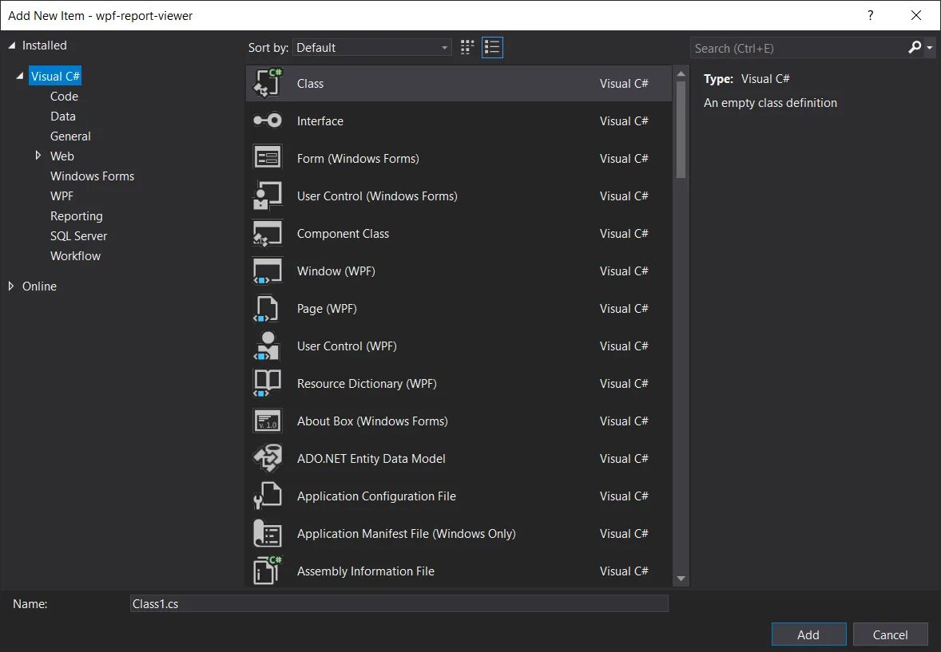The height and width of the screenshot is (652, 941).
Task: Select Visual C# category in tree
Action: pos(55,76)
